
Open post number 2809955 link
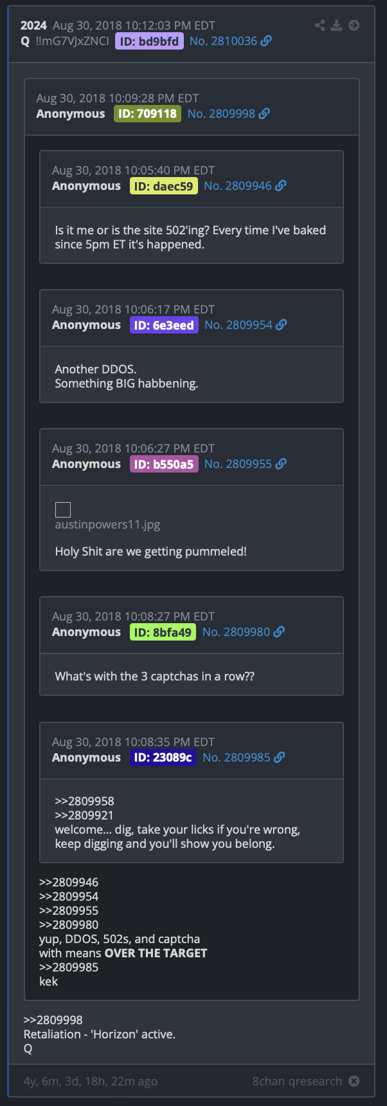(238, 464)
